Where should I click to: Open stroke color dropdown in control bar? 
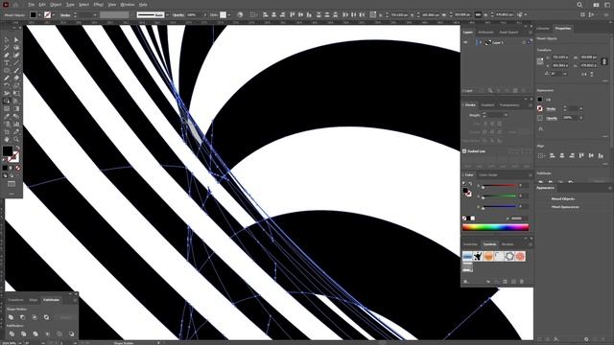point(54,15)
